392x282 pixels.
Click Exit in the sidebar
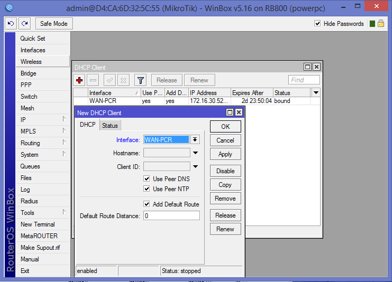click(x=43, y=271)
